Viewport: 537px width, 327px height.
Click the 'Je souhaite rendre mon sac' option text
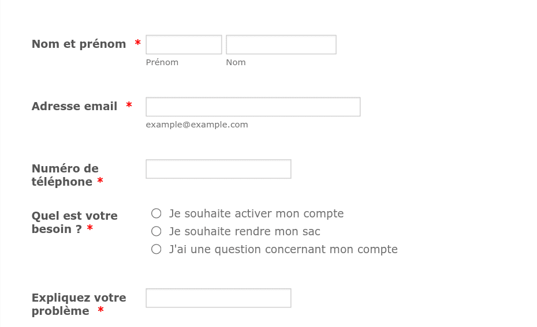click(x=244, y=231)
